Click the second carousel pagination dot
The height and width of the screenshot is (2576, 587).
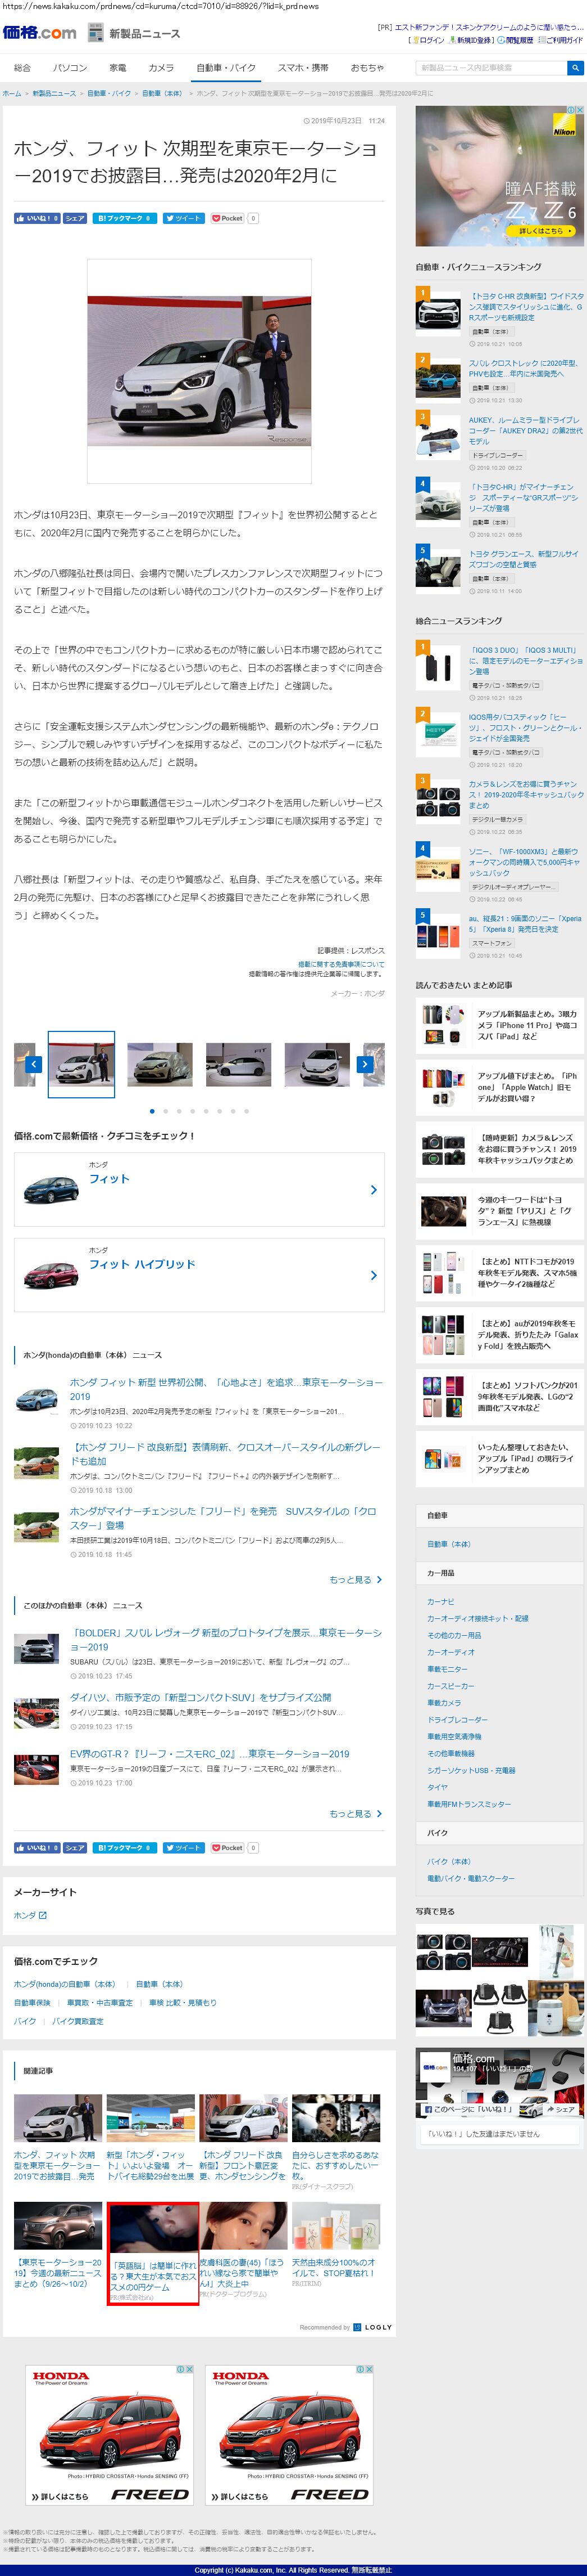[166, 1111]
